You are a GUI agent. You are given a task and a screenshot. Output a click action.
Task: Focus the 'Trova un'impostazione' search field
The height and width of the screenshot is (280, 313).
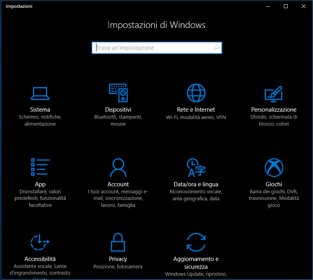[157, 48]
